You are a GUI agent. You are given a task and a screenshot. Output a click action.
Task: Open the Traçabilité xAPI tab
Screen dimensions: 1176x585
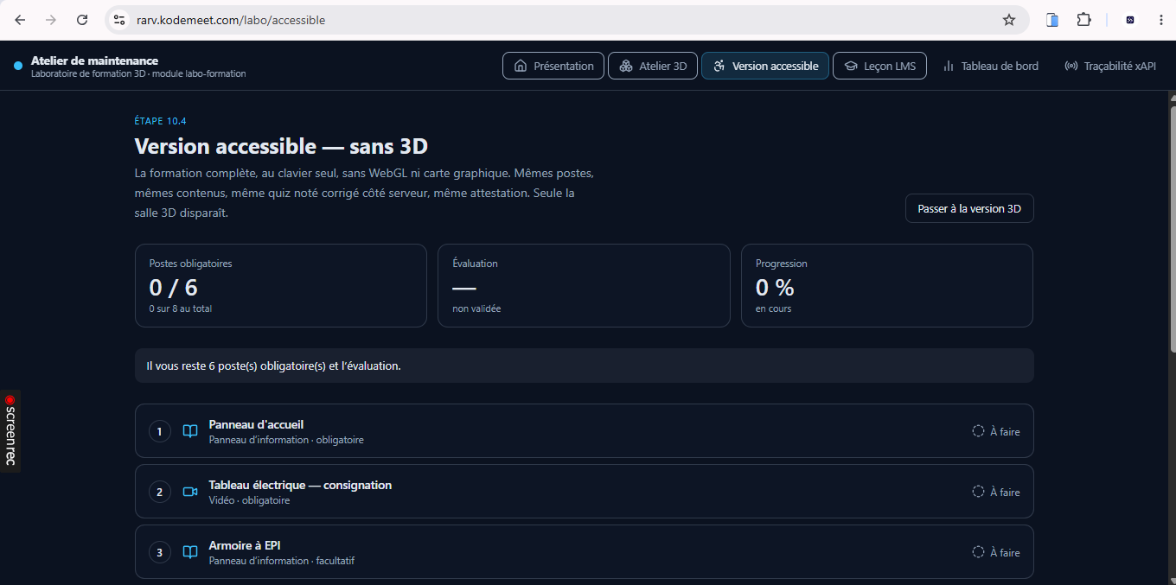click(1110, 66)
